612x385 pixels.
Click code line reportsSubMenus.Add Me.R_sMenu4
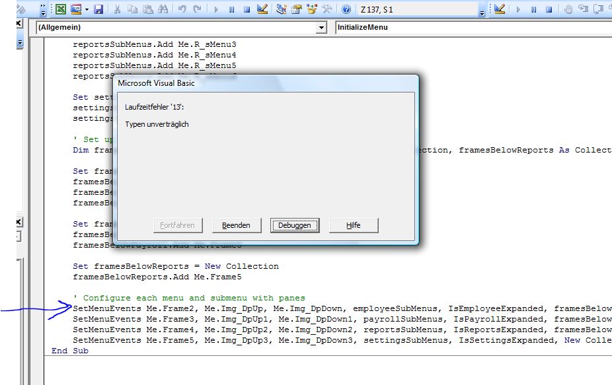[x=155, y=55]
